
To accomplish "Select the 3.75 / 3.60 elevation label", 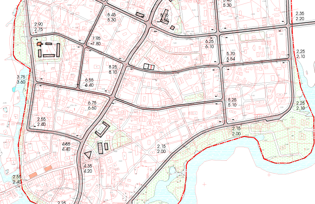I will pos(21,79).
